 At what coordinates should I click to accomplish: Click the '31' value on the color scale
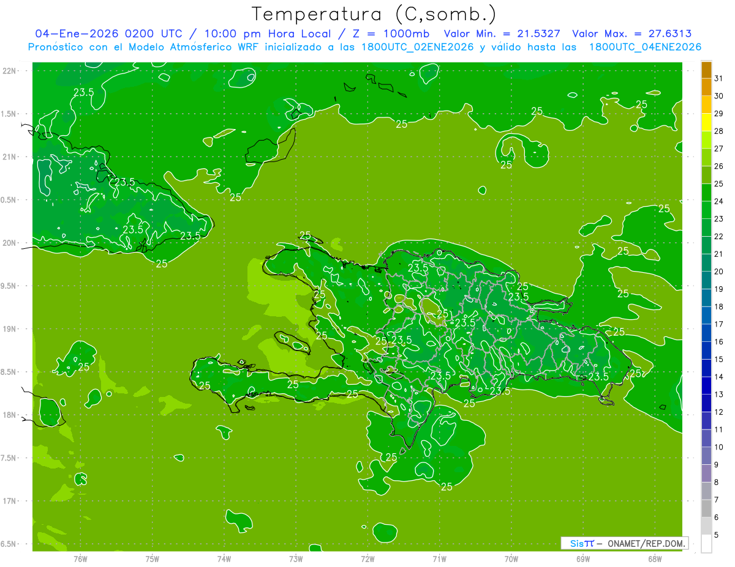(x=719, y=78)
